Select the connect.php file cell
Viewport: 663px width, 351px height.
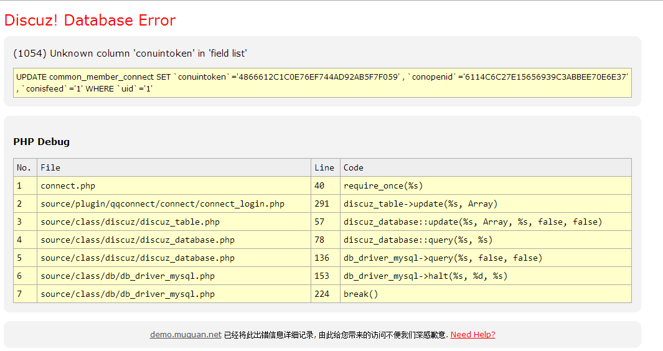click(68, 185)
